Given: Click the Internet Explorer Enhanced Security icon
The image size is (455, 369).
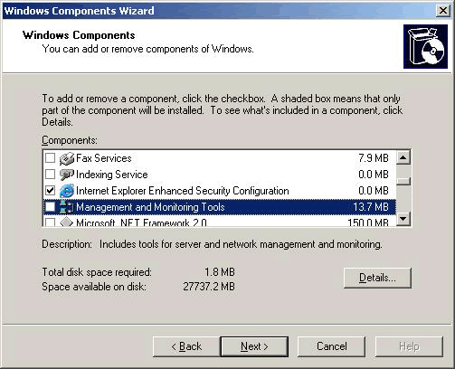Looking at the screenshot, I should (67, 191).
